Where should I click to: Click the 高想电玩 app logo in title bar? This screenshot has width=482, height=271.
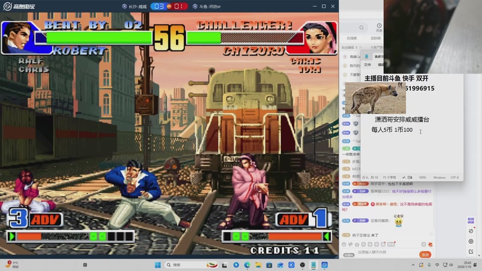[x=19, y=6]
